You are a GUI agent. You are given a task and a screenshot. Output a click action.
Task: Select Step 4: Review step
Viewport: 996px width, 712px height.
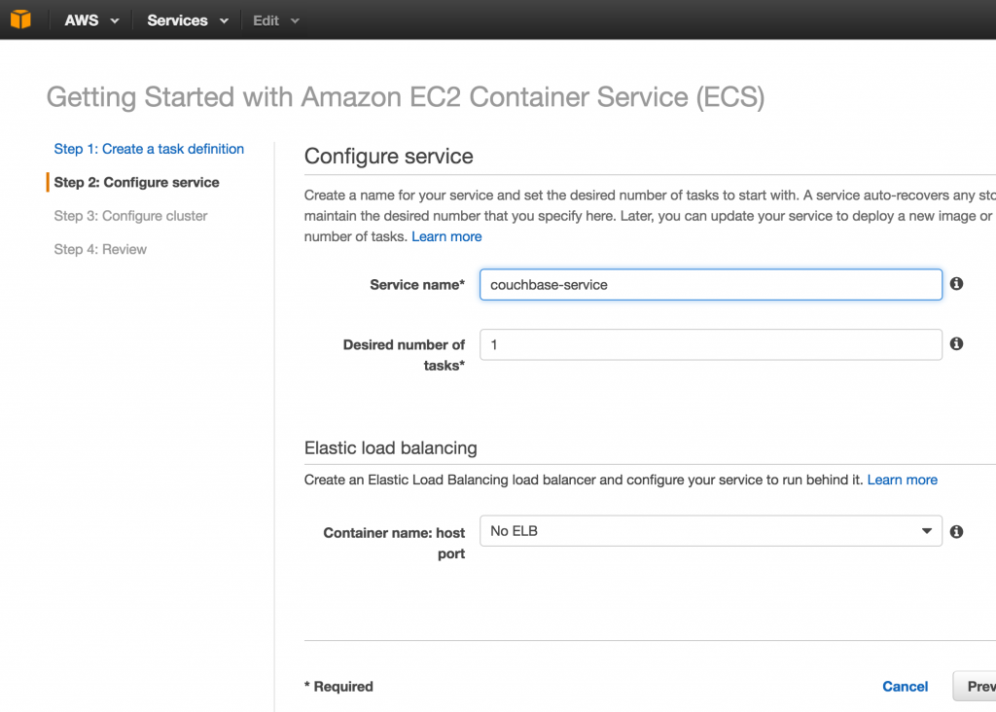coord(100,249)
